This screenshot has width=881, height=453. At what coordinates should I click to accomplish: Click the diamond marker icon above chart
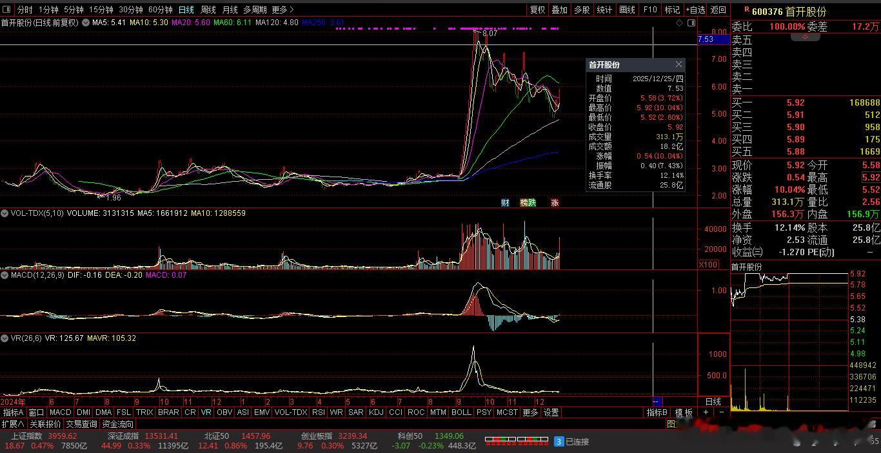pyautogui.click(x=680, y=23)
